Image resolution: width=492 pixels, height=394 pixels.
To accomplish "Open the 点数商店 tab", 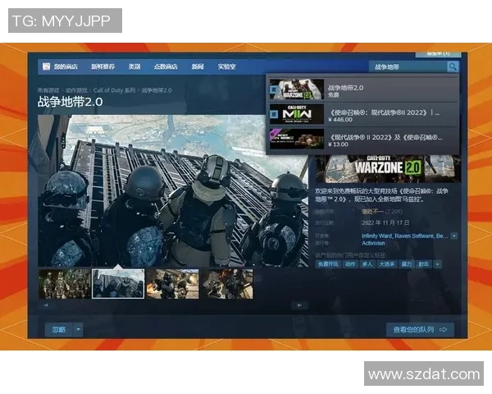I will pos(166,66).
